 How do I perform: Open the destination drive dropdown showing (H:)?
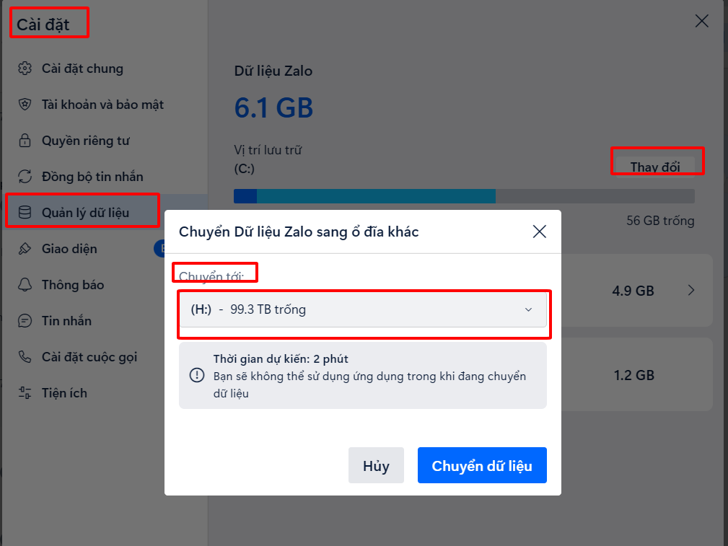(362, 309)
